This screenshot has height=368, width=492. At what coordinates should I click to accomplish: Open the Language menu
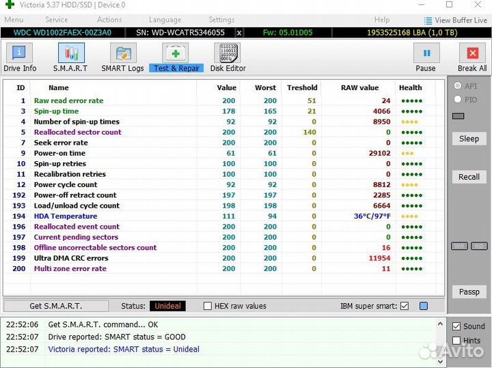coord(165,20)
